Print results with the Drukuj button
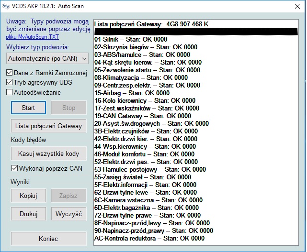 point(28,214)
